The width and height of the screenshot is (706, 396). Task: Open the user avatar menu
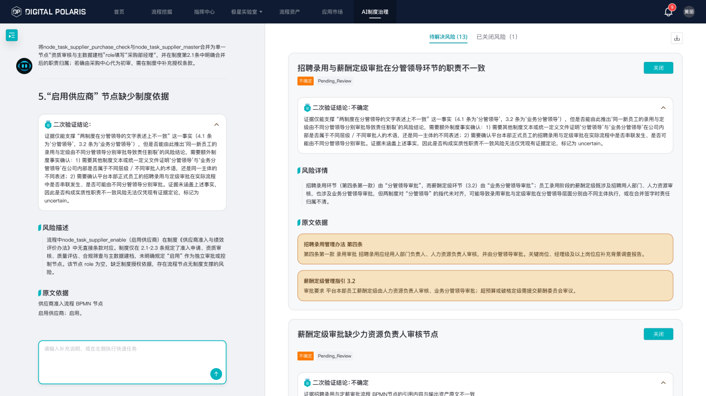689,12
